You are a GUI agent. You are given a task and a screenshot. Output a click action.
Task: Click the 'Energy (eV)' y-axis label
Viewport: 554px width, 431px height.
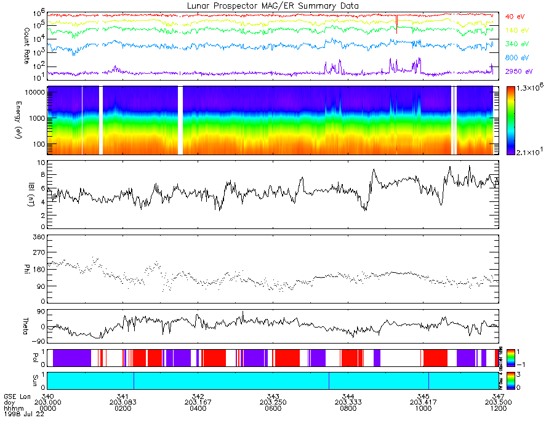[x=18, y=120]
